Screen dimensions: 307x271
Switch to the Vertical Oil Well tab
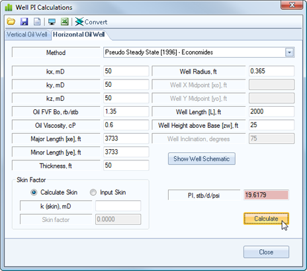click(x=27, y=34)
